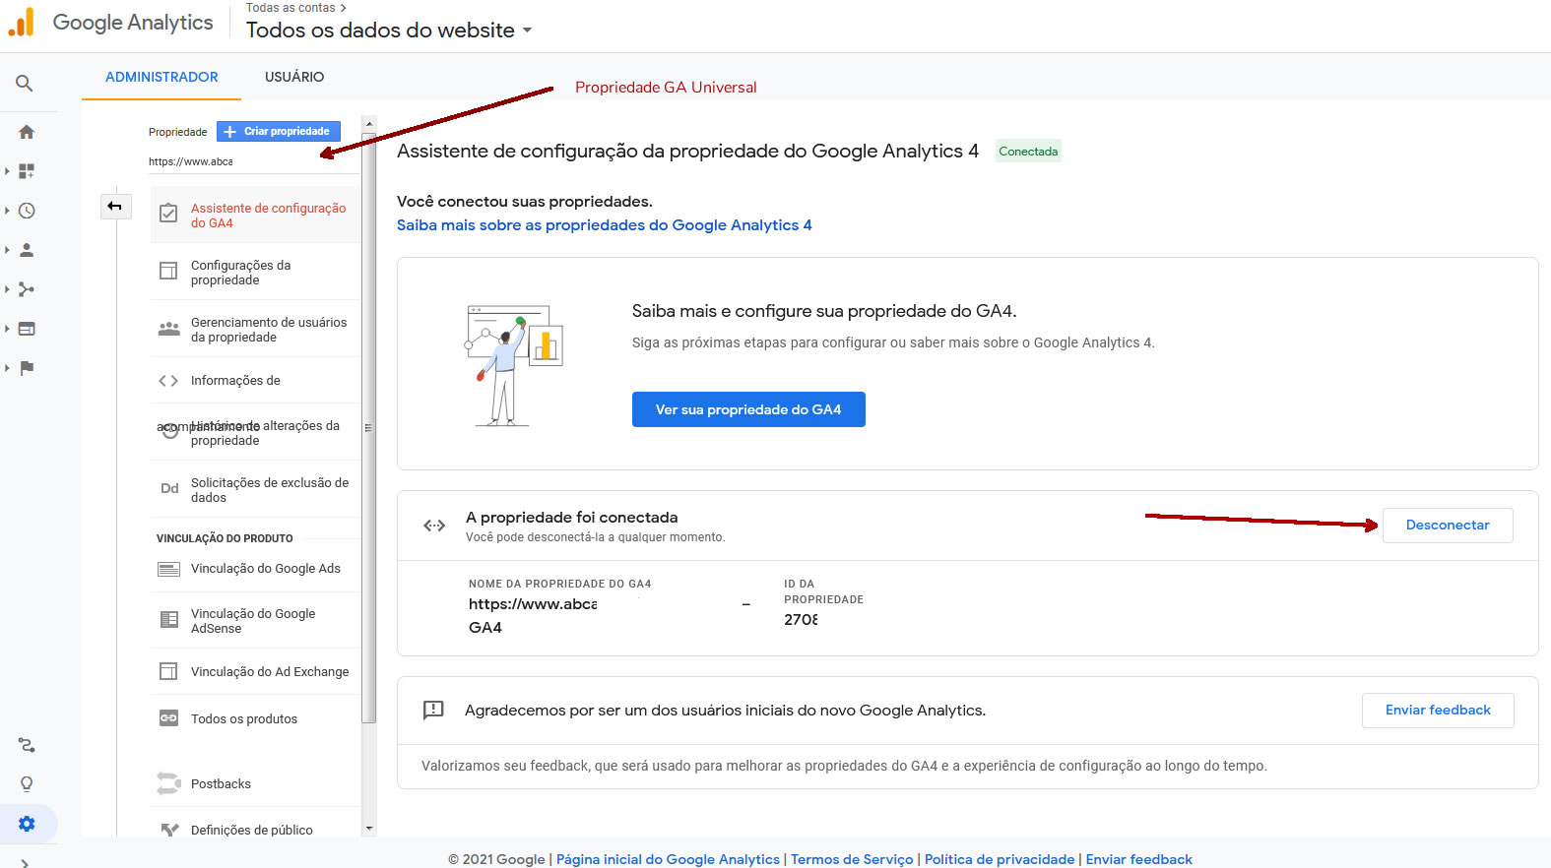Click the audience definitions icon
The height and width of the screenshot is (868, 1551).
pos(169,830)
